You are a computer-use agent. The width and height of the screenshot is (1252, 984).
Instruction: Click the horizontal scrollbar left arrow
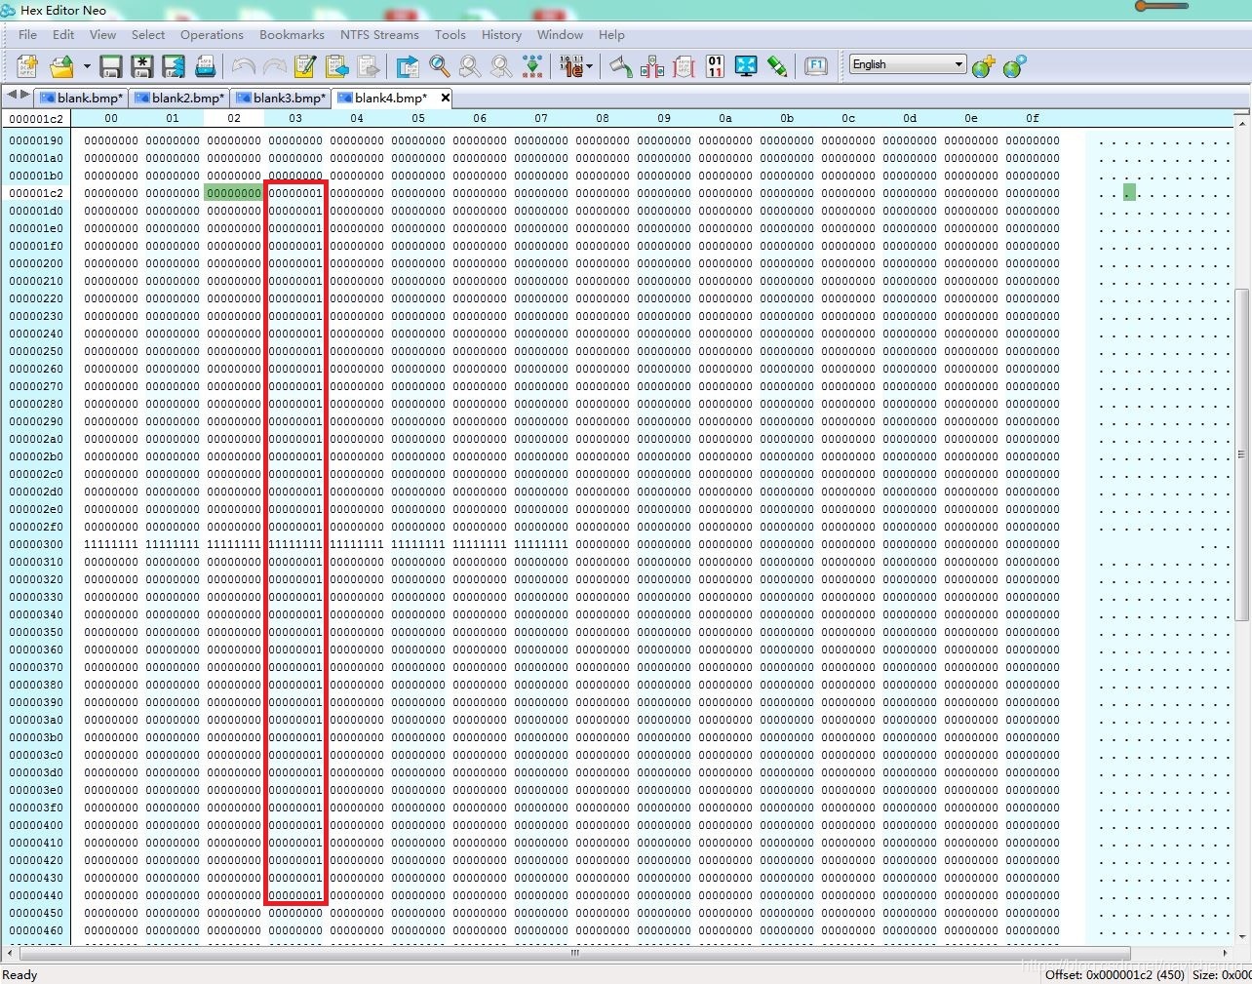(11, 953)
